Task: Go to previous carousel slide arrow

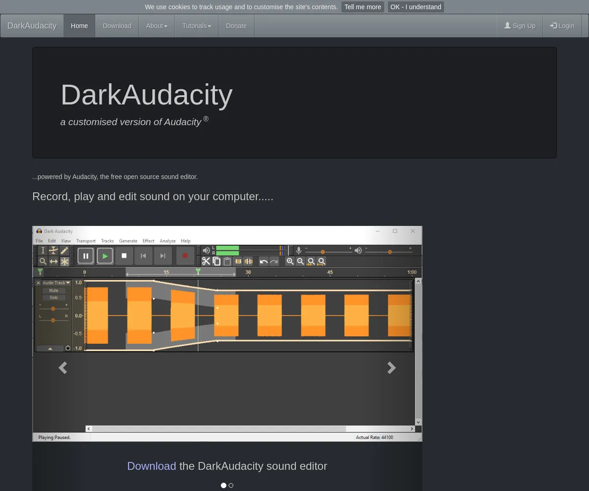Action: (x=63, y=368)
